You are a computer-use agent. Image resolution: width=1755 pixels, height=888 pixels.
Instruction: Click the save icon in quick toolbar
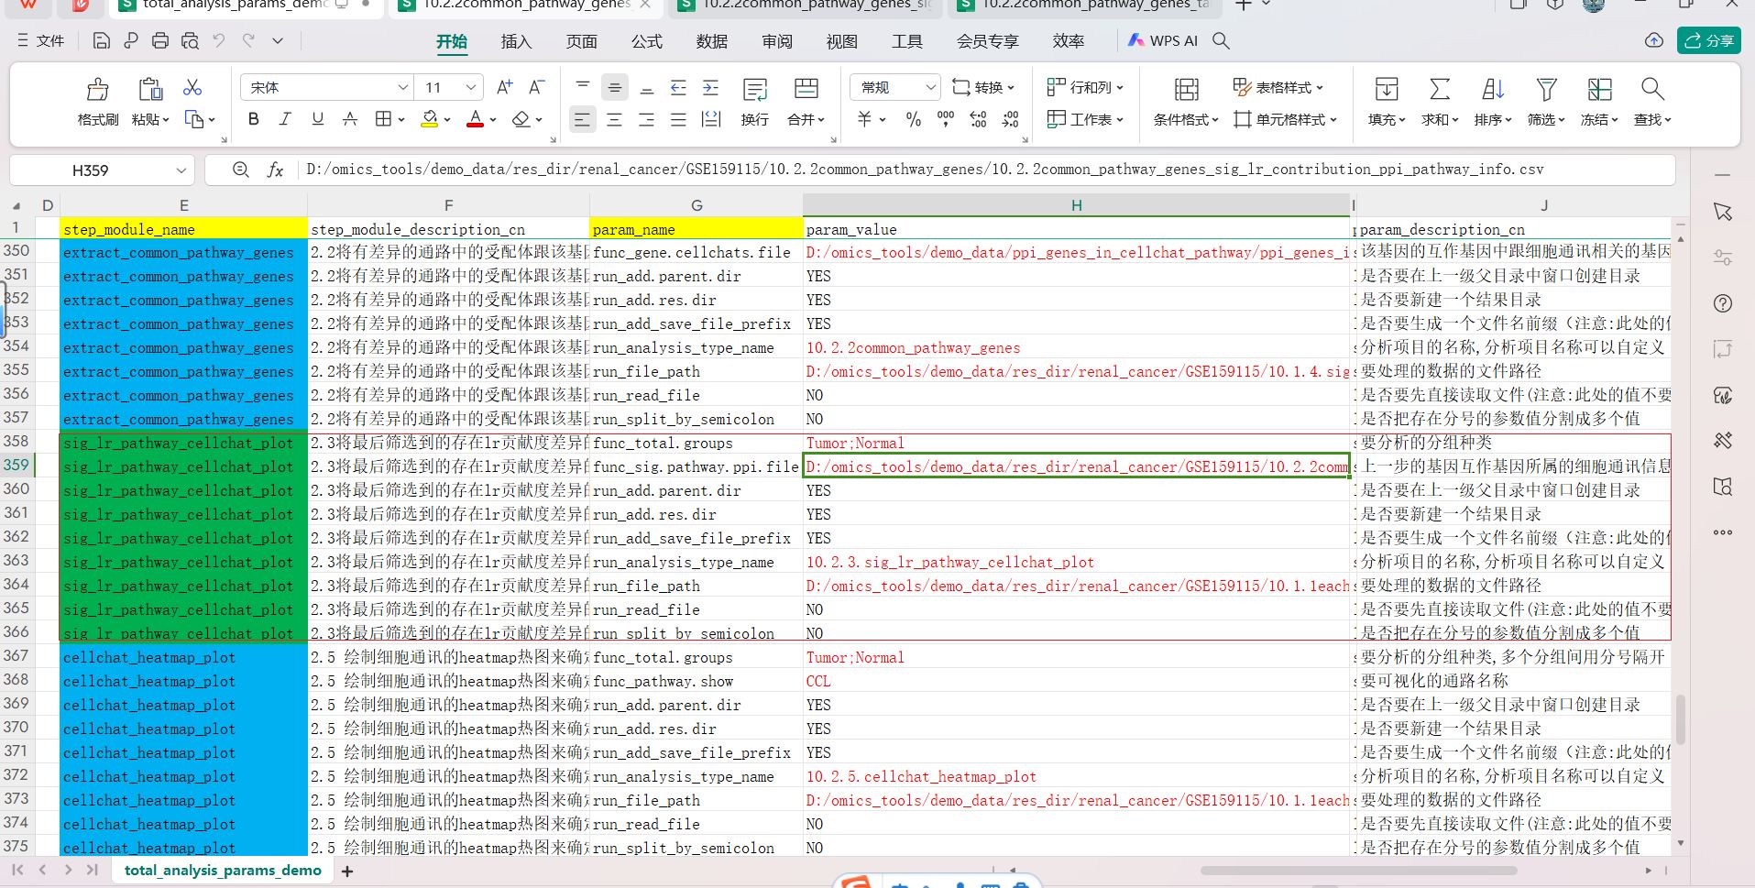point(102,40)
